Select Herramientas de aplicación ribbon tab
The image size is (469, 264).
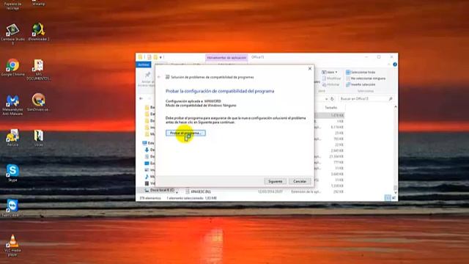(x=226, y=57)
